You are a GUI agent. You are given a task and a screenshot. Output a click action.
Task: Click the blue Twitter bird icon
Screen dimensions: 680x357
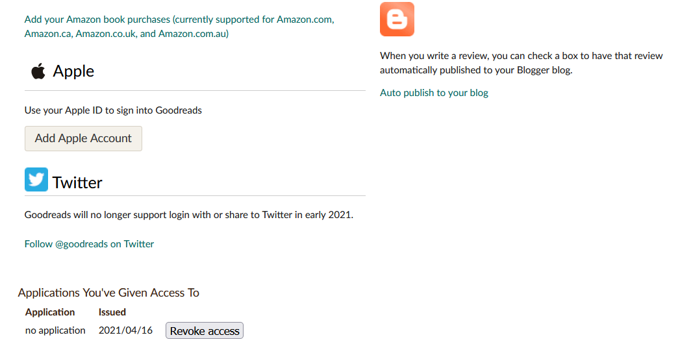click(36, 179)
